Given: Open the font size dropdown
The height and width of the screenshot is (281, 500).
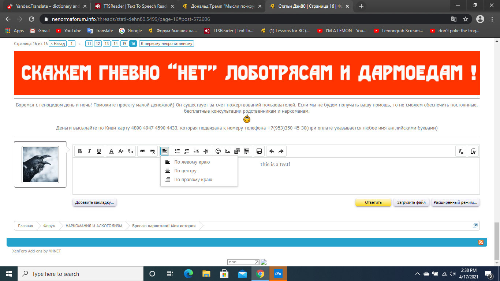Looking at the screenshot, I should [121, 151].
